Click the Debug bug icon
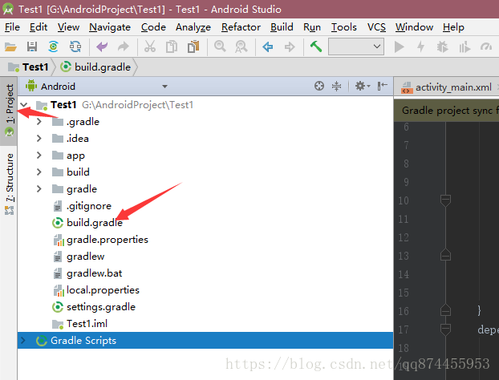Image resolution: width=499 pixels, height=380 pixels. click(x=442, y=47)
